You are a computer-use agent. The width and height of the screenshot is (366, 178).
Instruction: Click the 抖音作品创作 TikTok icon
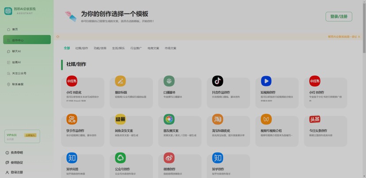(217, 81)
